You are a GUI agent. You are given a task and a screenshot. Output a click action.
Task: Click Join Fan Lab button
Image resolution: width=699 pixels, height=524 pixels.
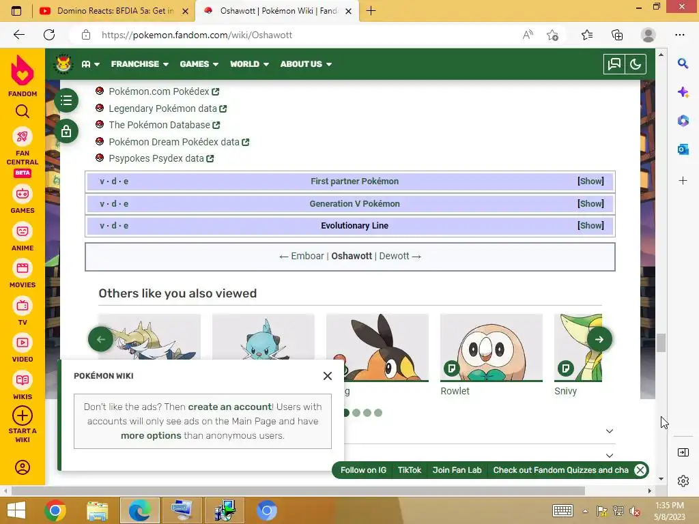pyautogui.click(x=457, y=470)
